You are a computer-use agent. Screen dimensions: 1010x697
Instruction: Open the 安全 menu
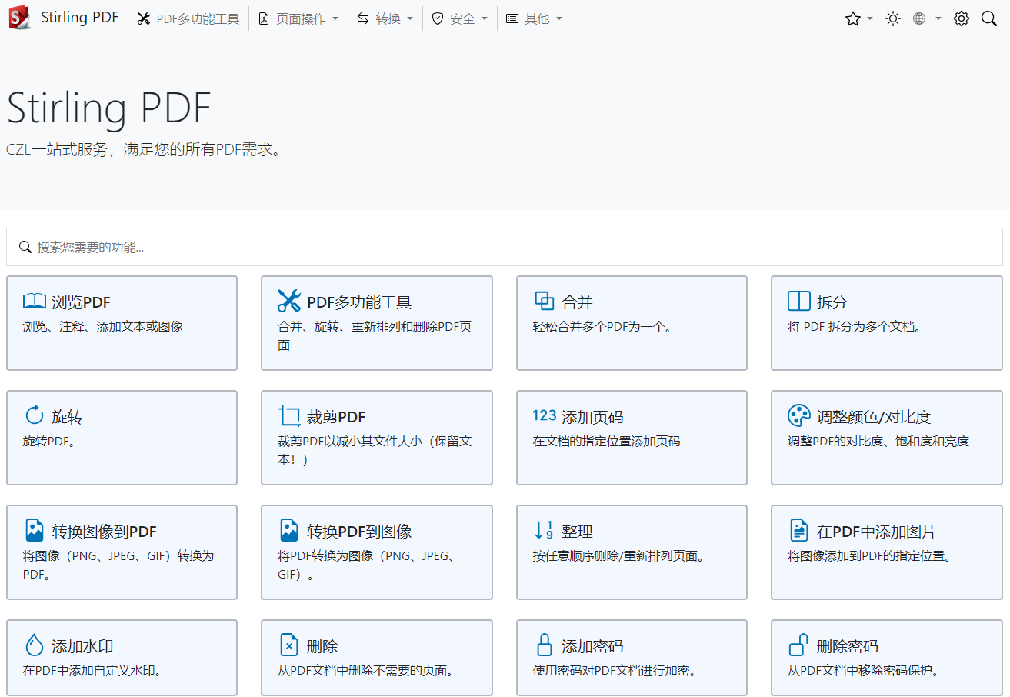click(x=460, y=18)
